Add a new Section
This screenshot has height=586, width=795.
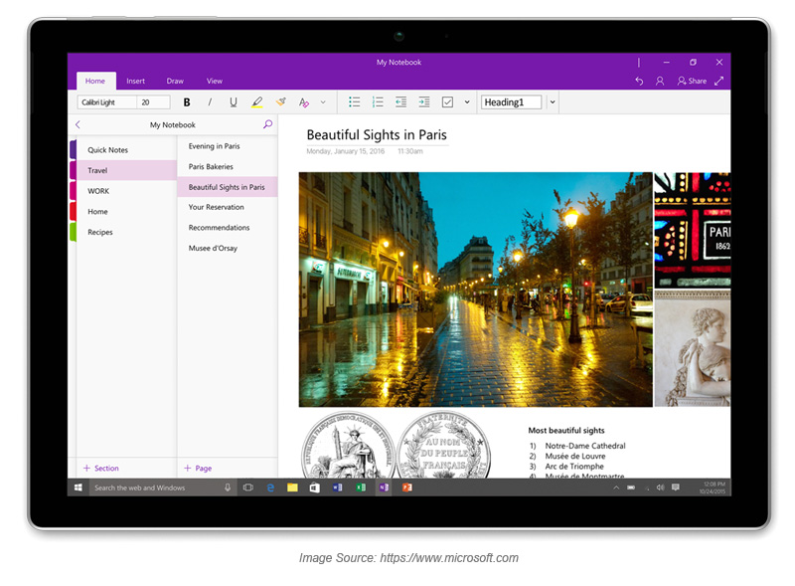pos(101,469)
